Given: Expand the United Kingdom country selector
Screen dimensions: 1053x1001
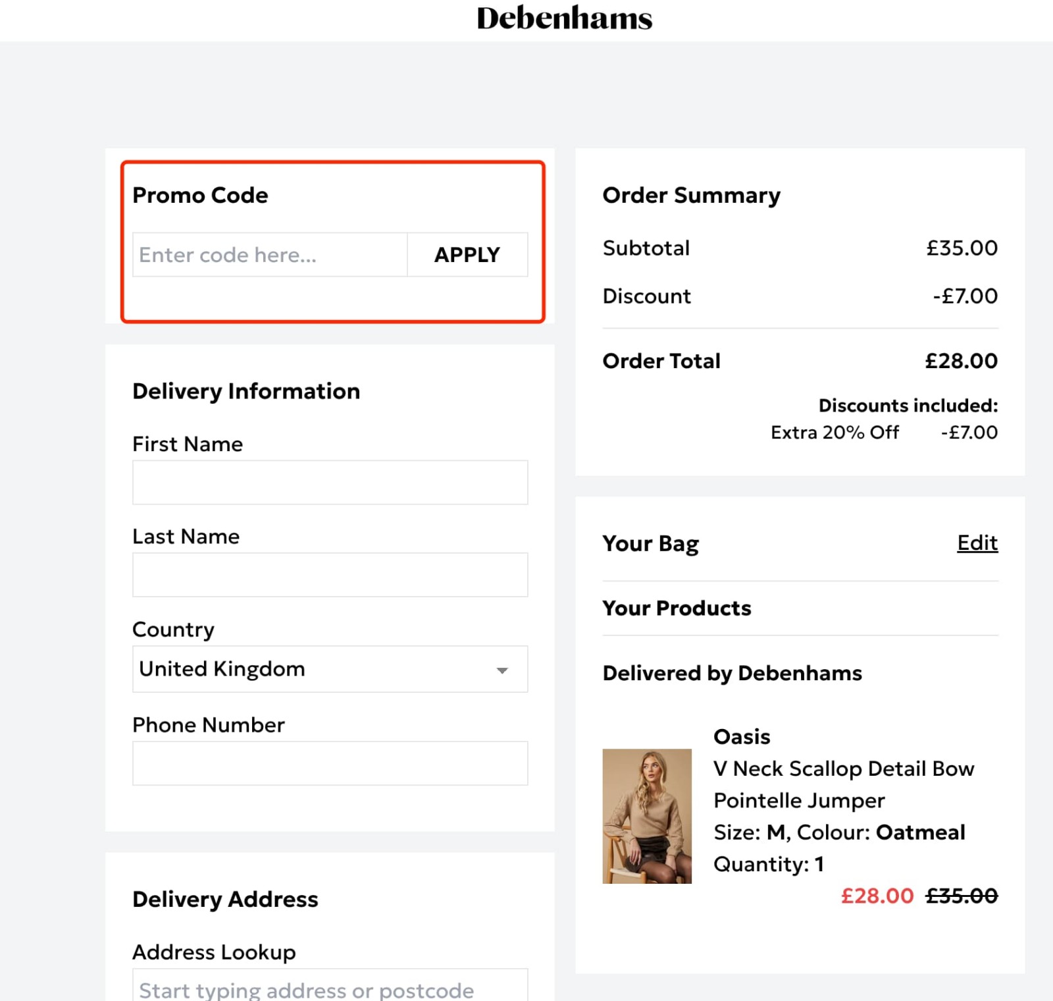Looking at the screenshot, I should click(329, 669).
